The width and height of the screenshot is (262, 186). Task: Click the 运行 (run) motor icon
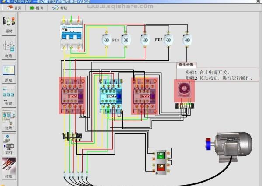[x=9, y=142]
